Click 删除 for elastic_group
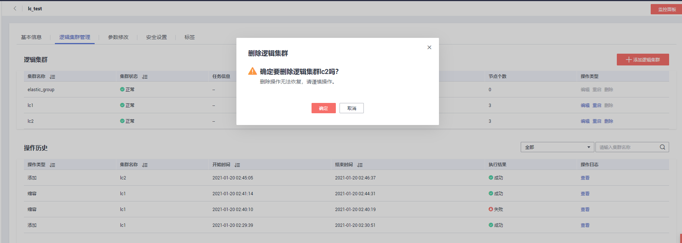The width and height of the screenshot is (682, 243). 609,90
